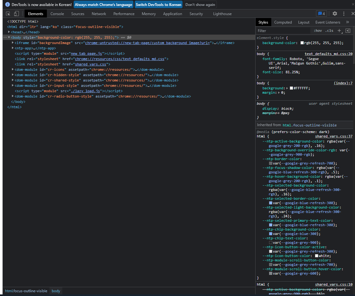355x296 pixels.
Task: Open the three-dot customize DevTools menu
Action: (x=344, y=14)
